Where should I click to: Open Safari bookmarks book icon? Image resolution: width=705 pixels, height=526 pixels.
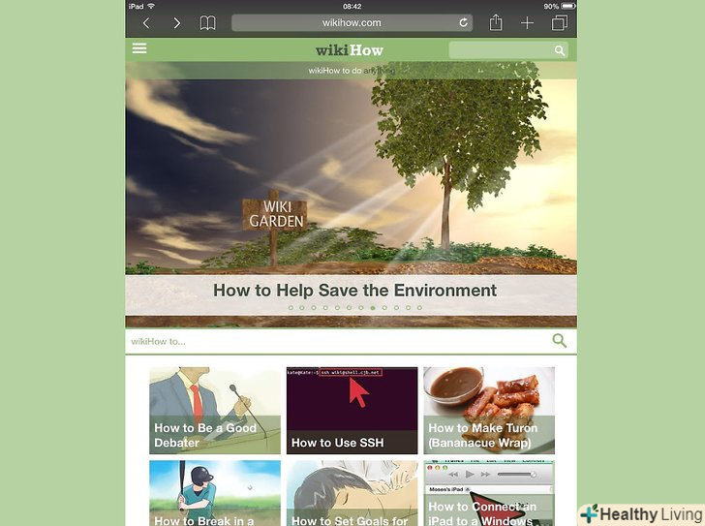coord(207,23)
